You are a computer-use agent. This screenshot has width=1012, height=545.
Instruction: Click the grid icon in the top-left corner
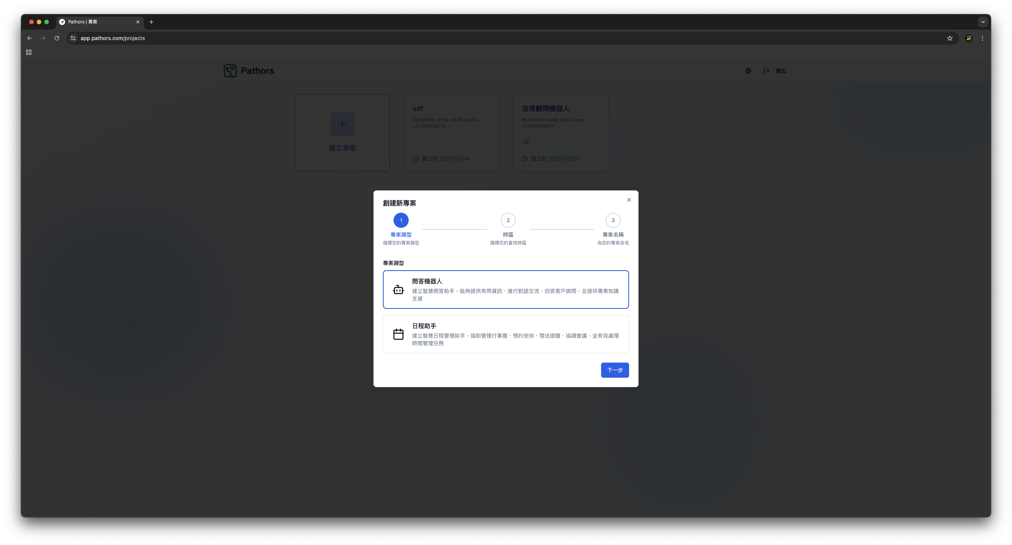(28, 52)
